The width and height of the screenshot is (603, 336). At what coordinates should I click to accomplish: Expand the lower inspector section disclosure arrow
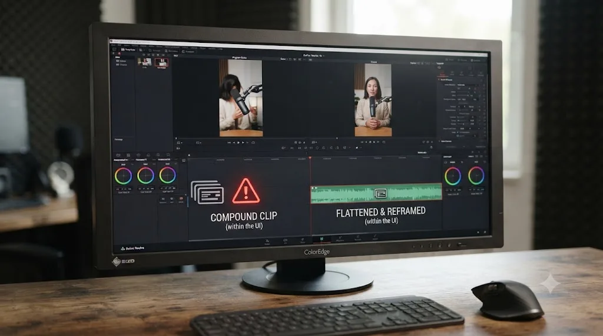(439, 141)
